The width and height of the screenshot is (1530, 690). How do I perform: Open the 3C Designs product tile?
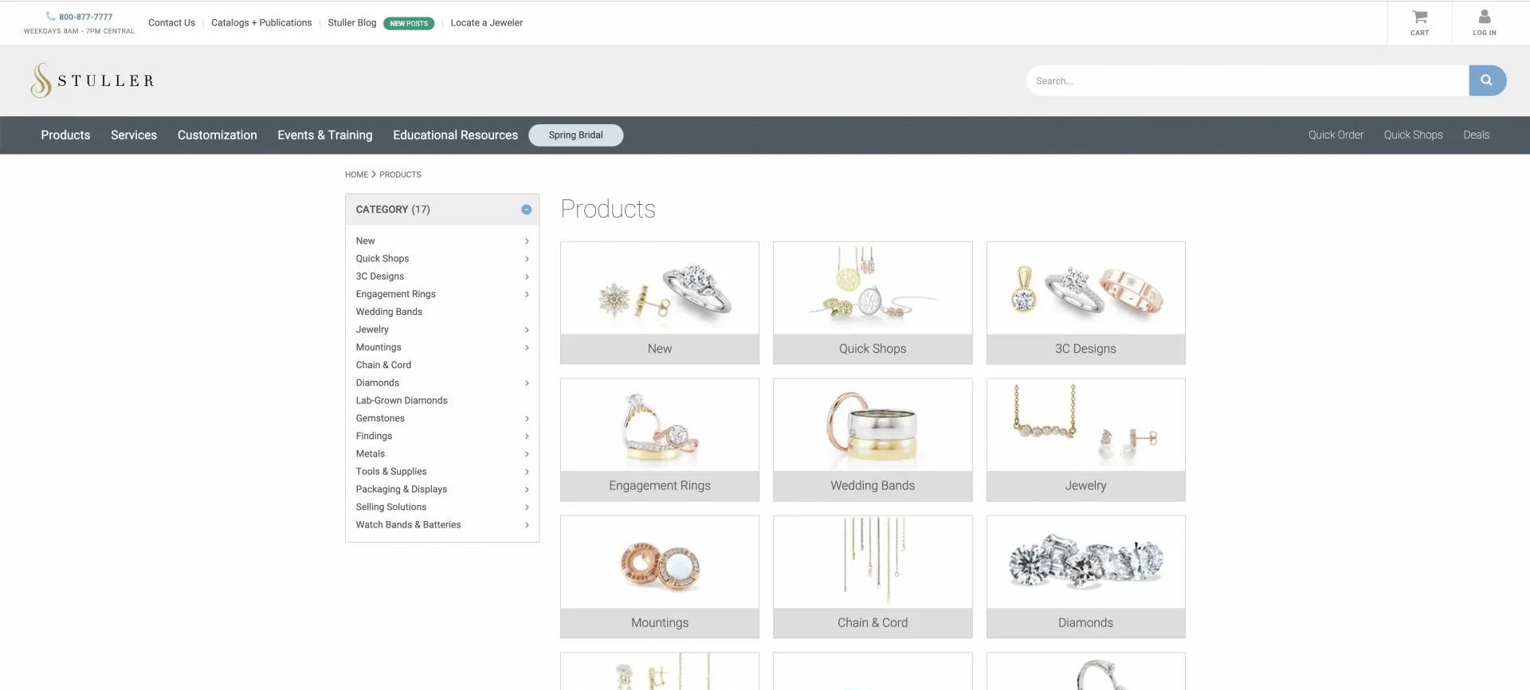click(1085, 303)
